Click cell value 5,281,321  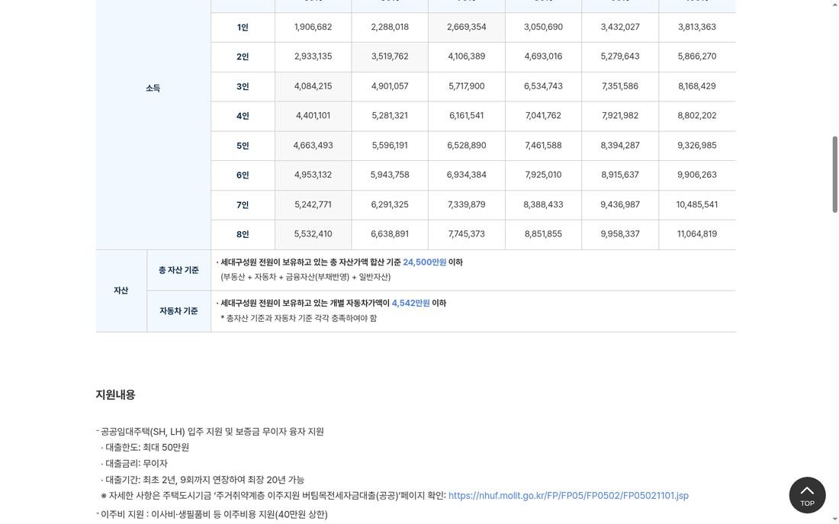pos(390,116)
